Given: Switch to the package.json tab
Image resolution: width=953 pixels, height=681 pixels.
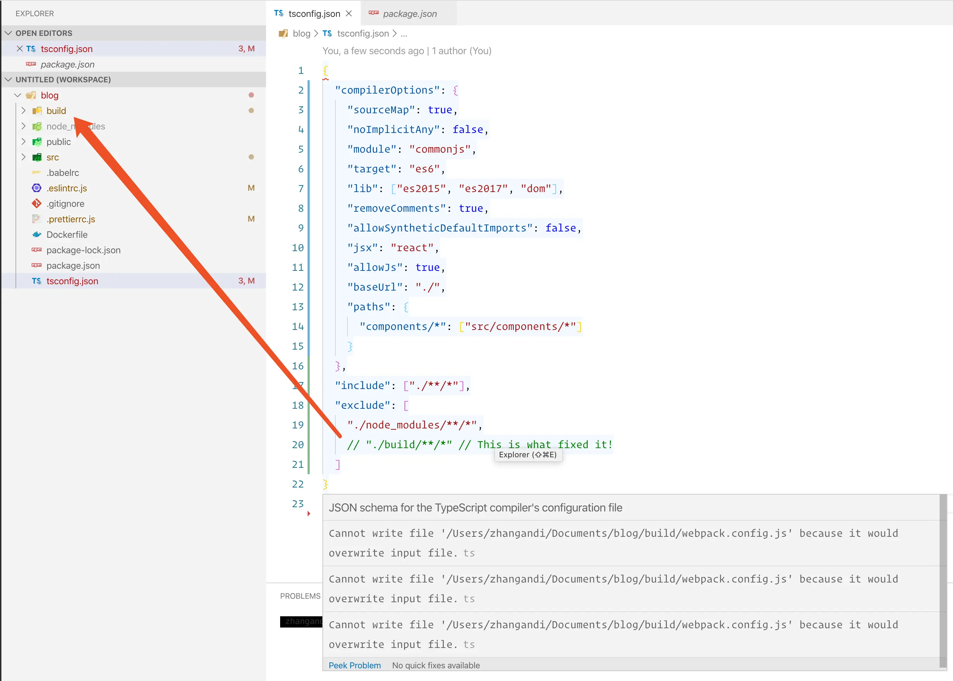Looking at the screenshot, I should [x=409, y=13].
